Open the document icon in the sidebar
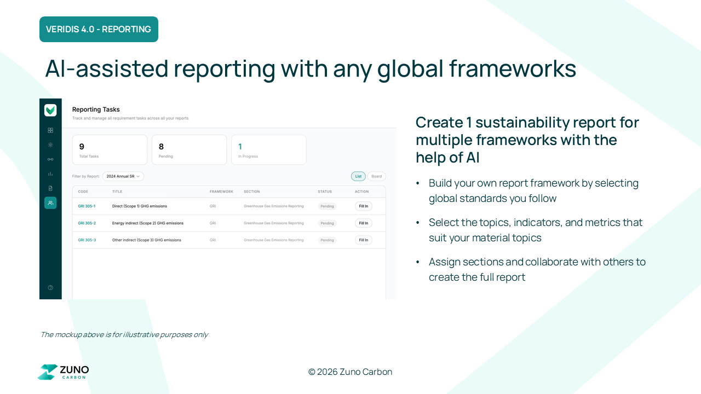 (50, 188)
